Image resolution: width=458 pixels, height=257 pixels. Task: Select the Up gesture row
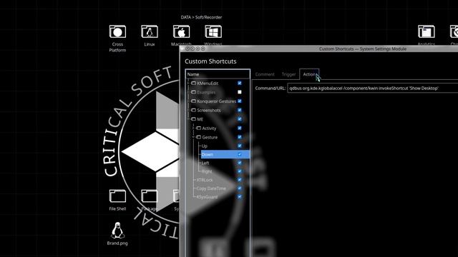pyautogui.click(x=225, y=146)
